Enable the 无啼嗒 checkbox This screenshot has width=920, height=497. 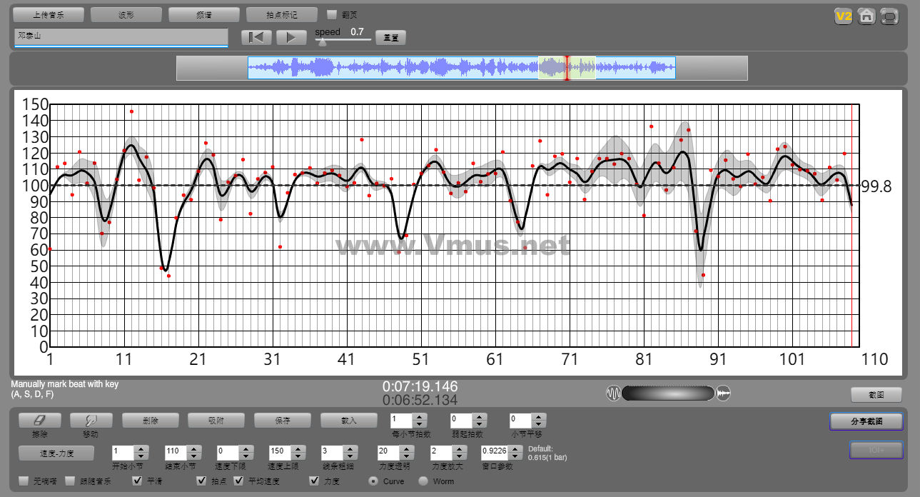pyautogui.click(x=24, y=481)
